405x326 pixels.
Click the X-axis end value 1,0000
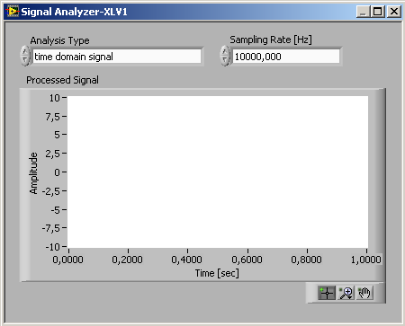point(366,260)
